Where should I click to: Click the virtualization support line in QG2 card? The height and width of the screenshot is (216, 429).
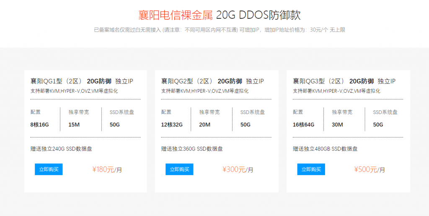pyautogui.click(x=205, y=91)
